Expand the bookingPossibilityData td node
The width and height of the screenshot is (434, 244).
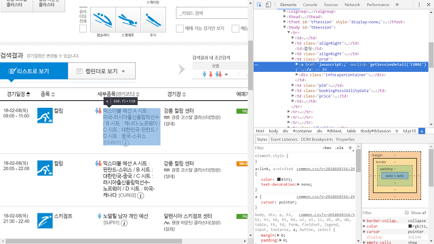293,90
